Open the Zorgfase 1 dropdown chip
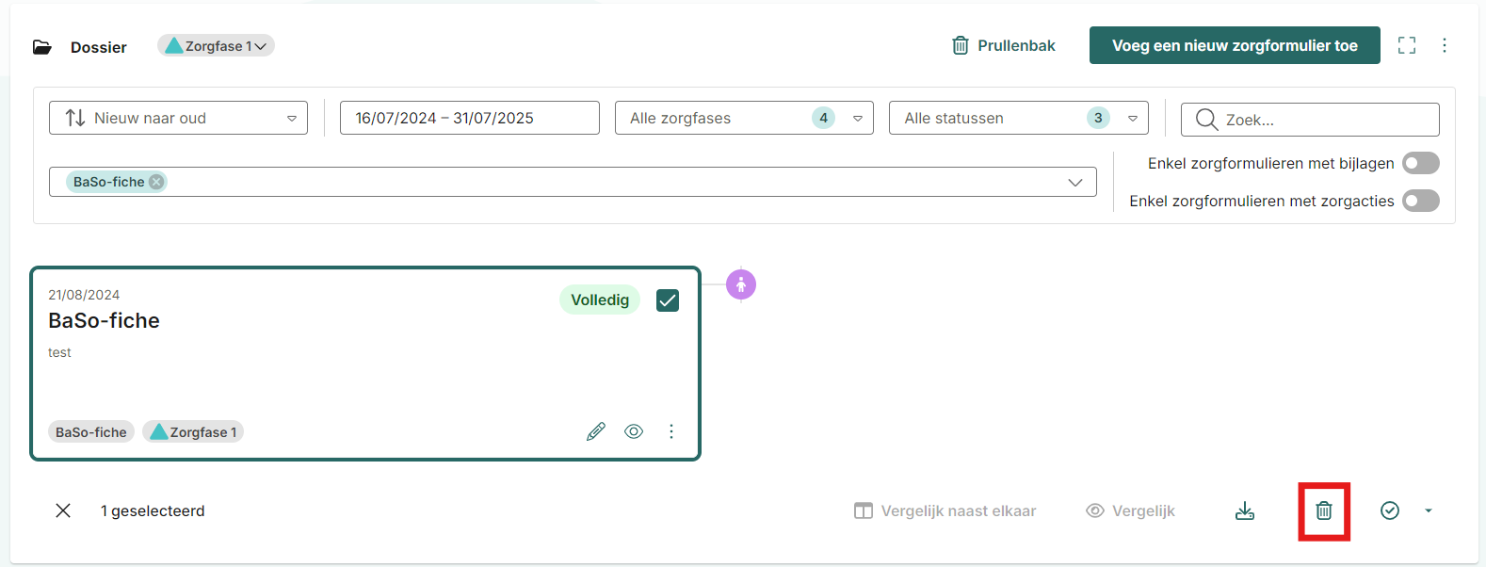 point(216,46)
